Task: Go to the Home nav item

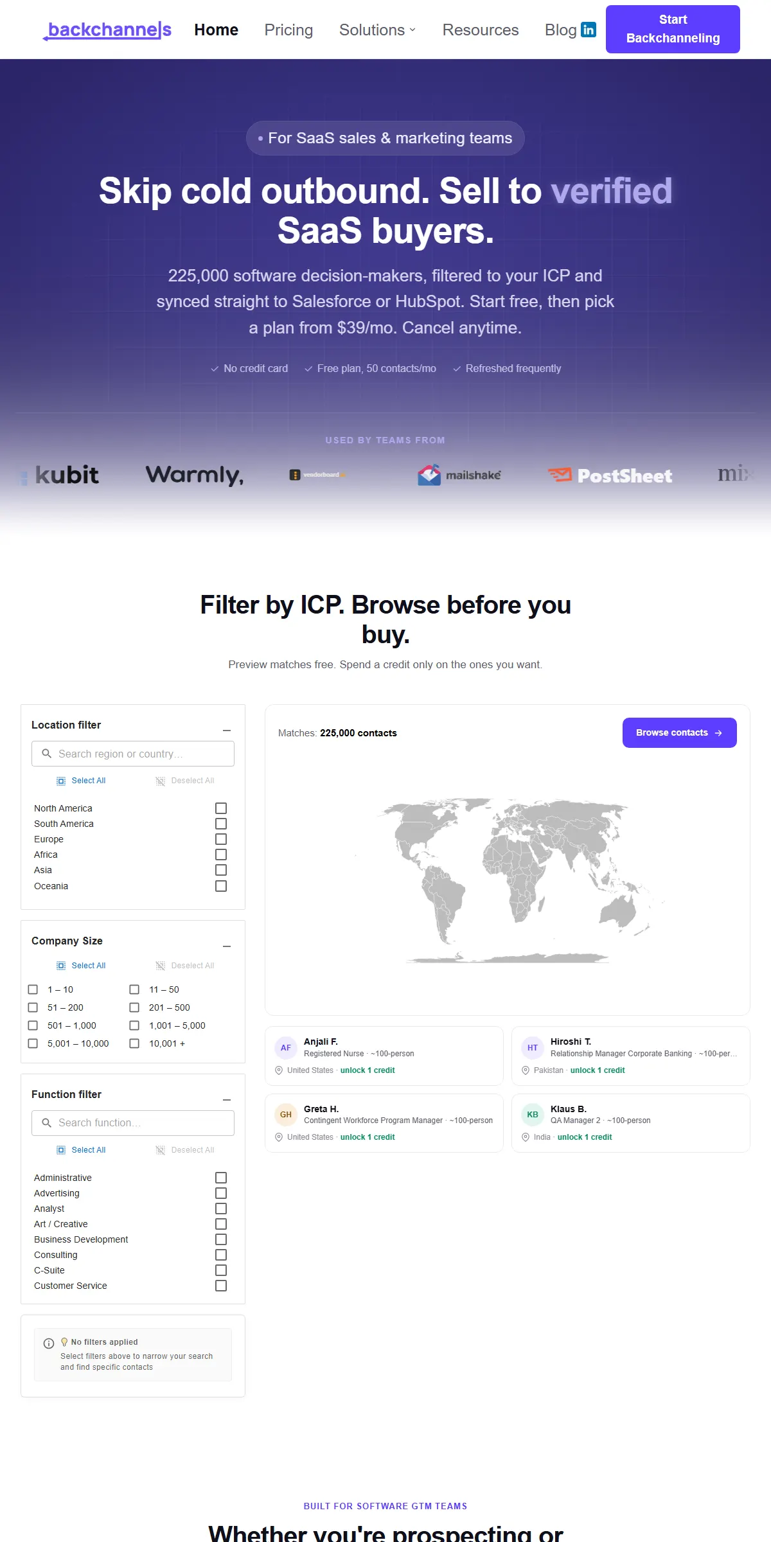Action: pos(217,30)
